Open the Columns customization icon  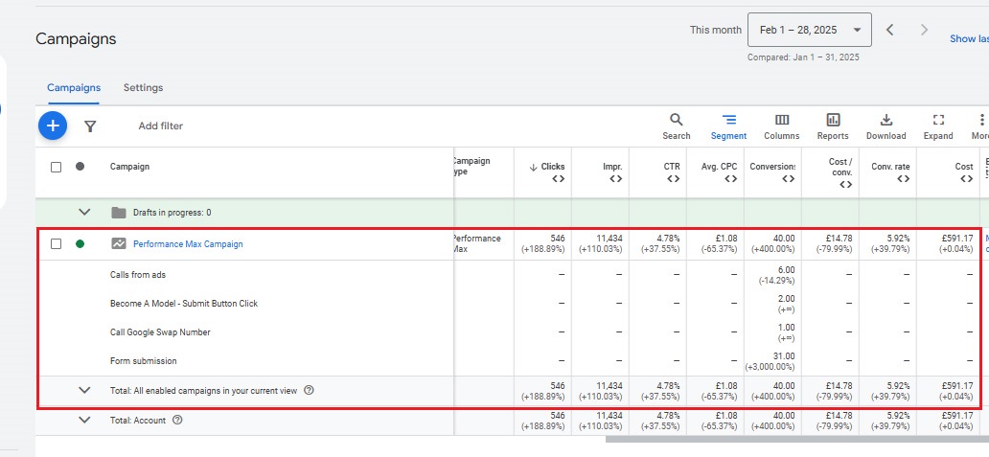click(782, 120)
